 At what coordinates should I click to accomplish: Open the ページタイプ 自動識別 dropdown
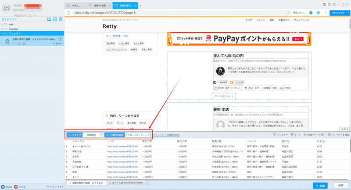93,135
